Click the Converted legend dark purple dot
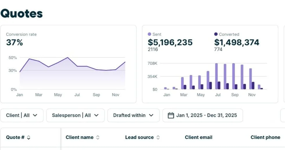This screenshot has width=285, height=150. coord(216,34)
